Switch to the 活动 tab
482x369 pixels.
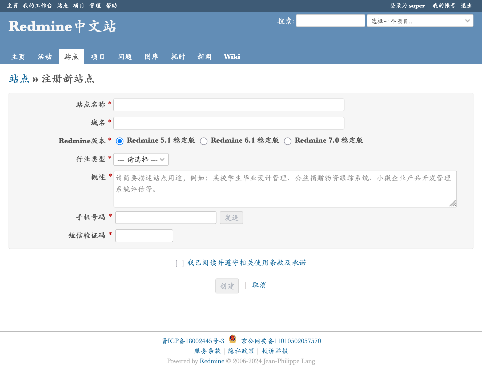(x=45, y=57)
